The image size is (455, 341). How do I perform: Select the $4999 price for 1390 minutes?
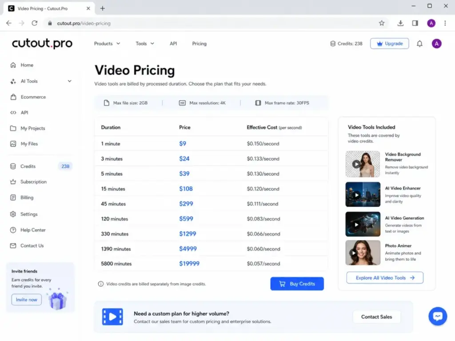coord(188,249)
